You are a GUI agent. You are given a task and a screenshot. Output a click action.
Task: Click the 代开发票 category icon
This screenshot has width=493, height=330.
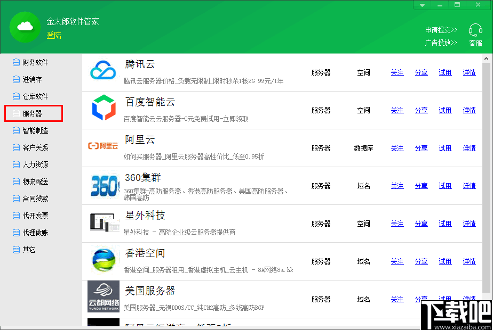click(17, 216)
